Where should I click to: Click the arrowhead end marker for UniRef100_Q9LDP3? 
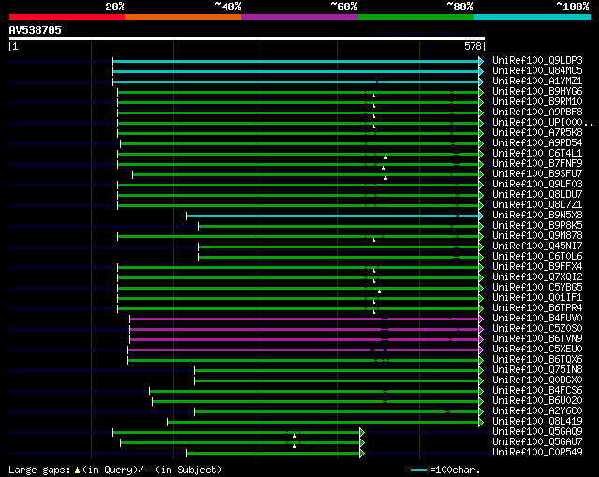[x=481, y=61]
